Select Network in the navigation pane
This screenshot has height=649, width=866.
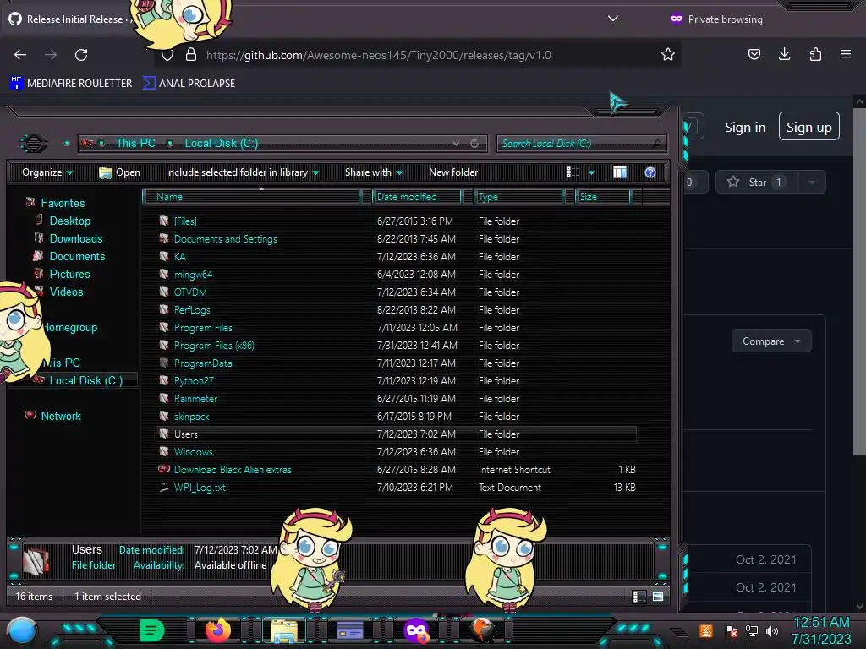click(61, 416)
